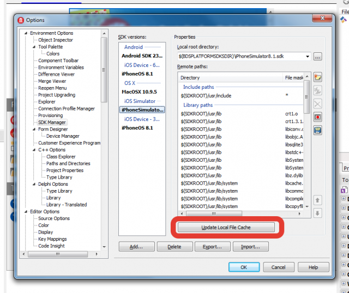Click the delete path item X icon
This screenshot has height=293, width=349.
point(317,103)
